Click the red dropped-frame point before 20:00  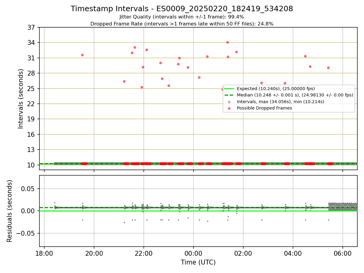(x=82, y=55)
